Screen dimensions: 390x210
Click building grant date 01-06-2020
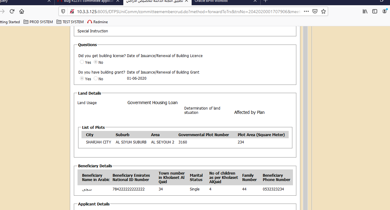point(137,78)
